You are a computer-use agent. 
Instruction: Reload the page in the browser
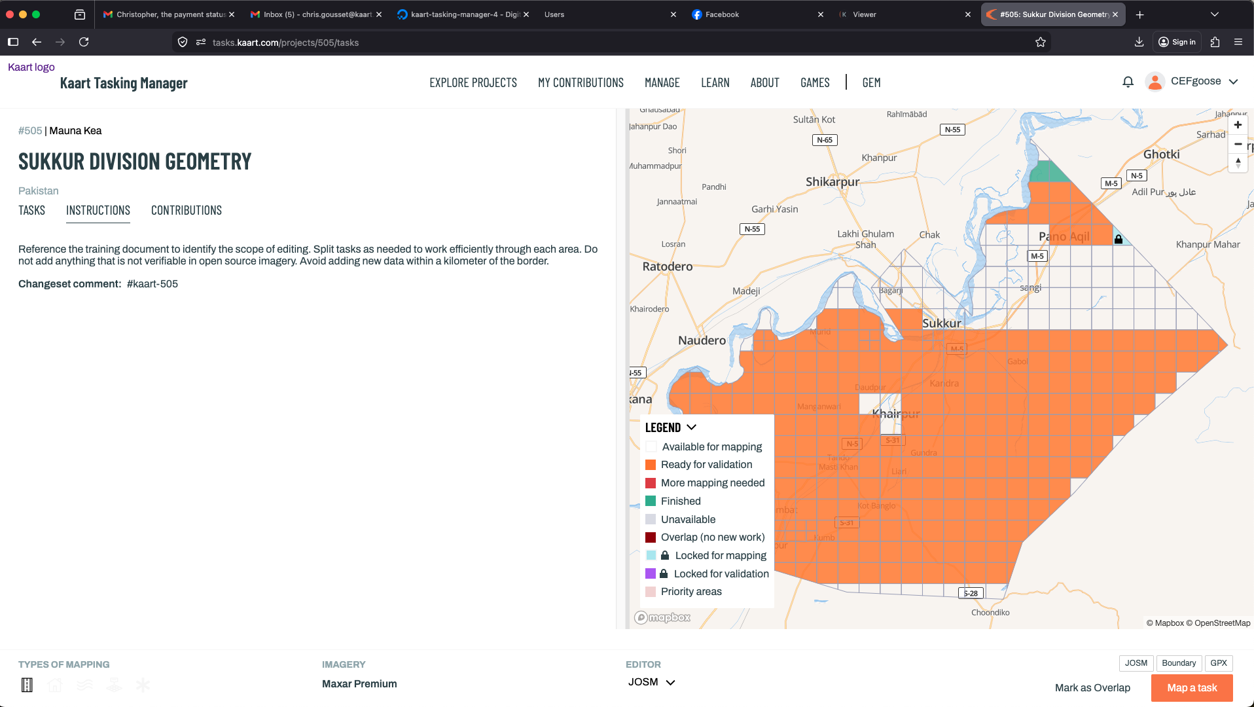[84, 43]
